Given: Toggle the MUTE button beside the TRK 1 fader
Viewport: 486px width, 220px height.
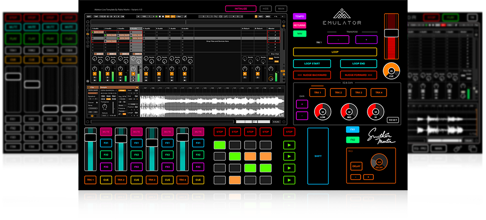Looking at the screenshot, I should (106, 132).
